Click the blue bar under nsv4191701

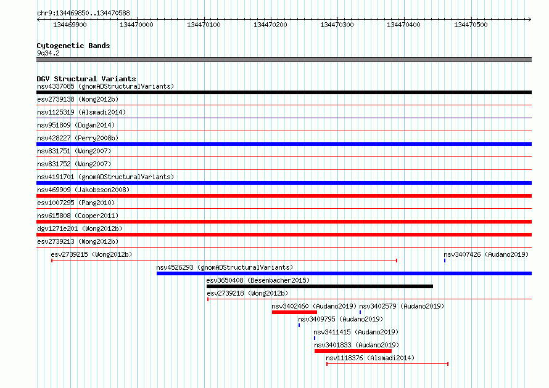[x=284, y=183]
